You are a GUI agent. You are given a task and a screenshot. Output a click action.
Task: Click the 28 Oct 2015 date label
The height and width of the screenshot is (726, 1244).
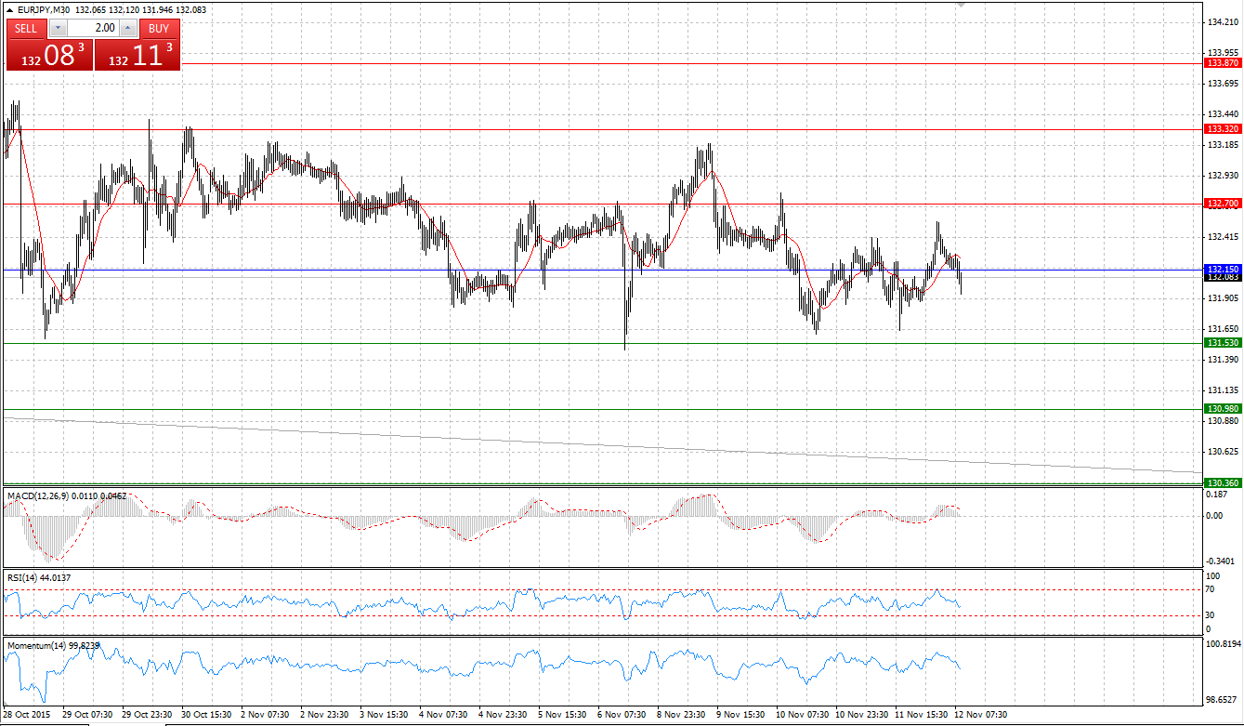pos(26,715)
